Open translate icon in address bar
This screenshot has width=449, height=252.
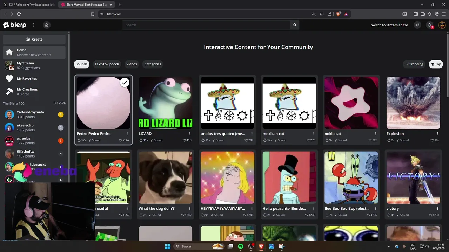[x=314, y=14]
